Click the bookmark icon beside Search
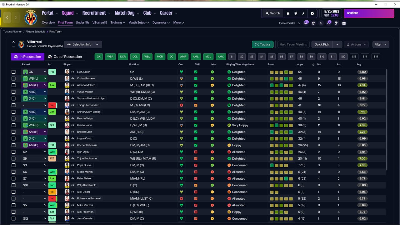400x225 pixels. coord(288,13)
